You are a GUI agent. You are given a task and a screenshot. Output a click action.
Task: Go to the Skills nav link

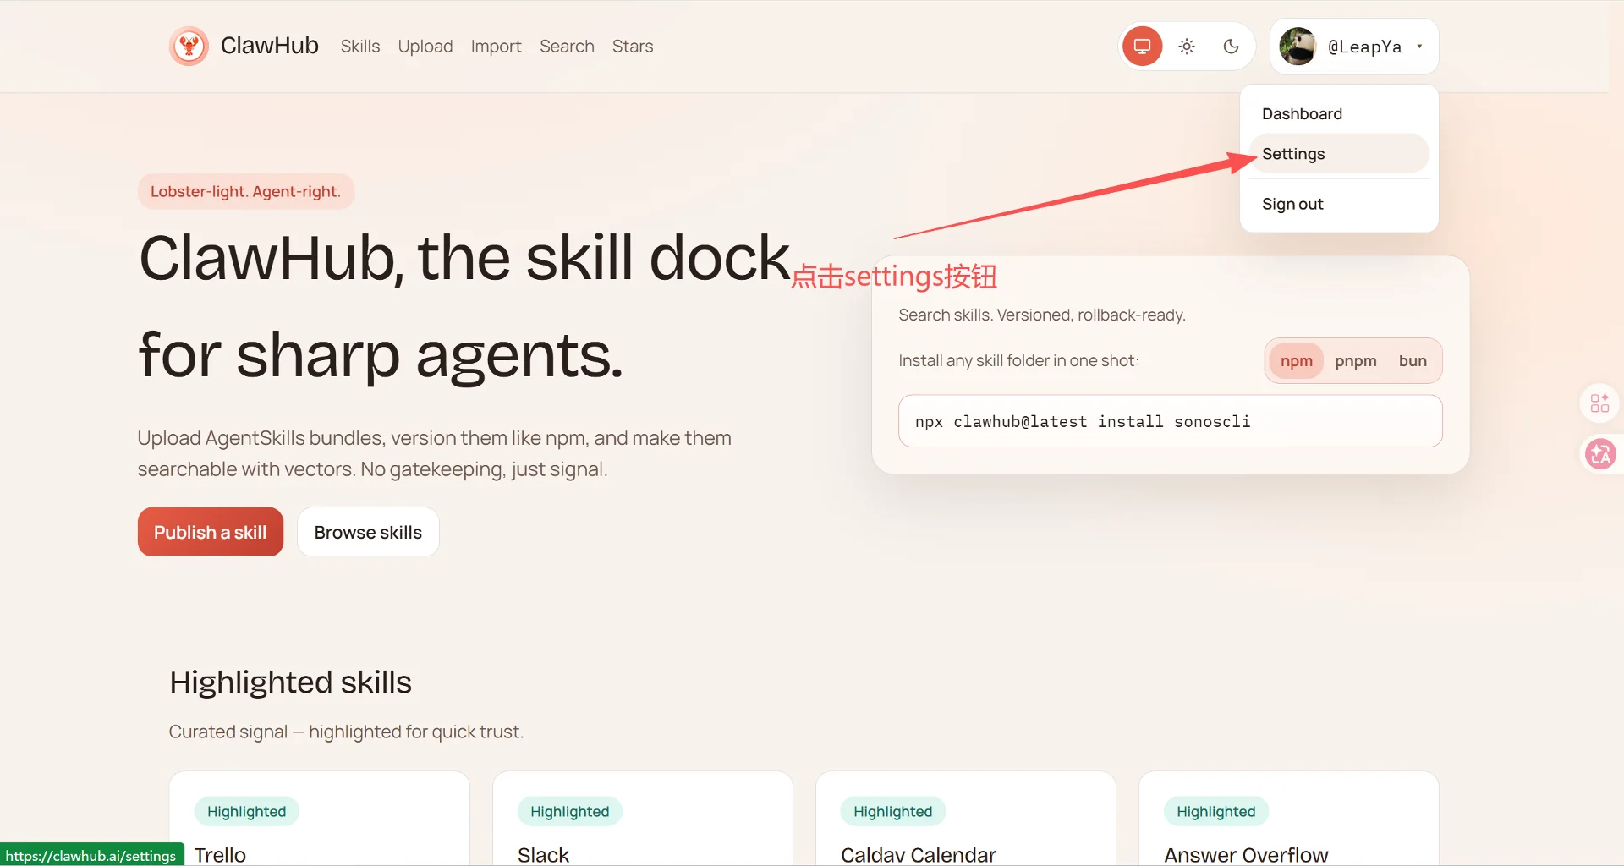[x=359, y=47]
